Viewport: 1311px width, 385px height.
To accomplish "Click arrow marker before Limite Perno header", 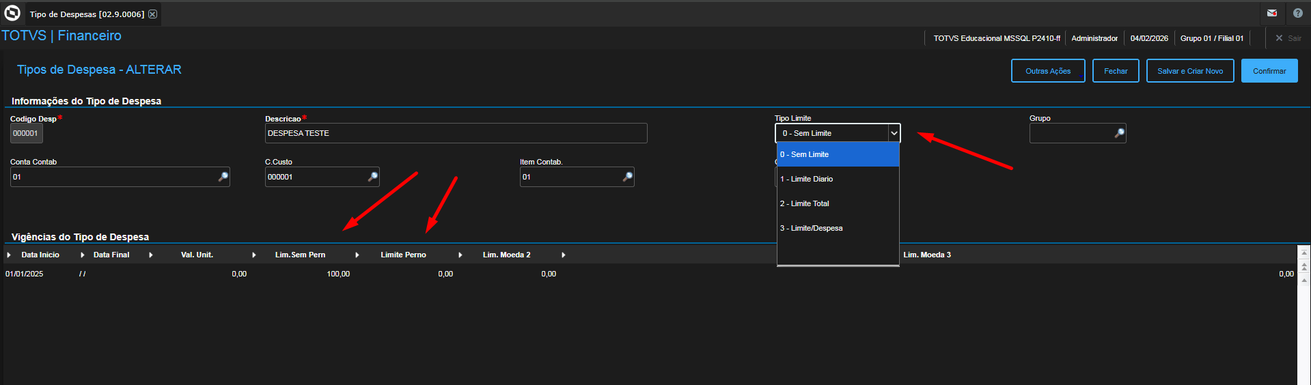I will tap(357, 255).
